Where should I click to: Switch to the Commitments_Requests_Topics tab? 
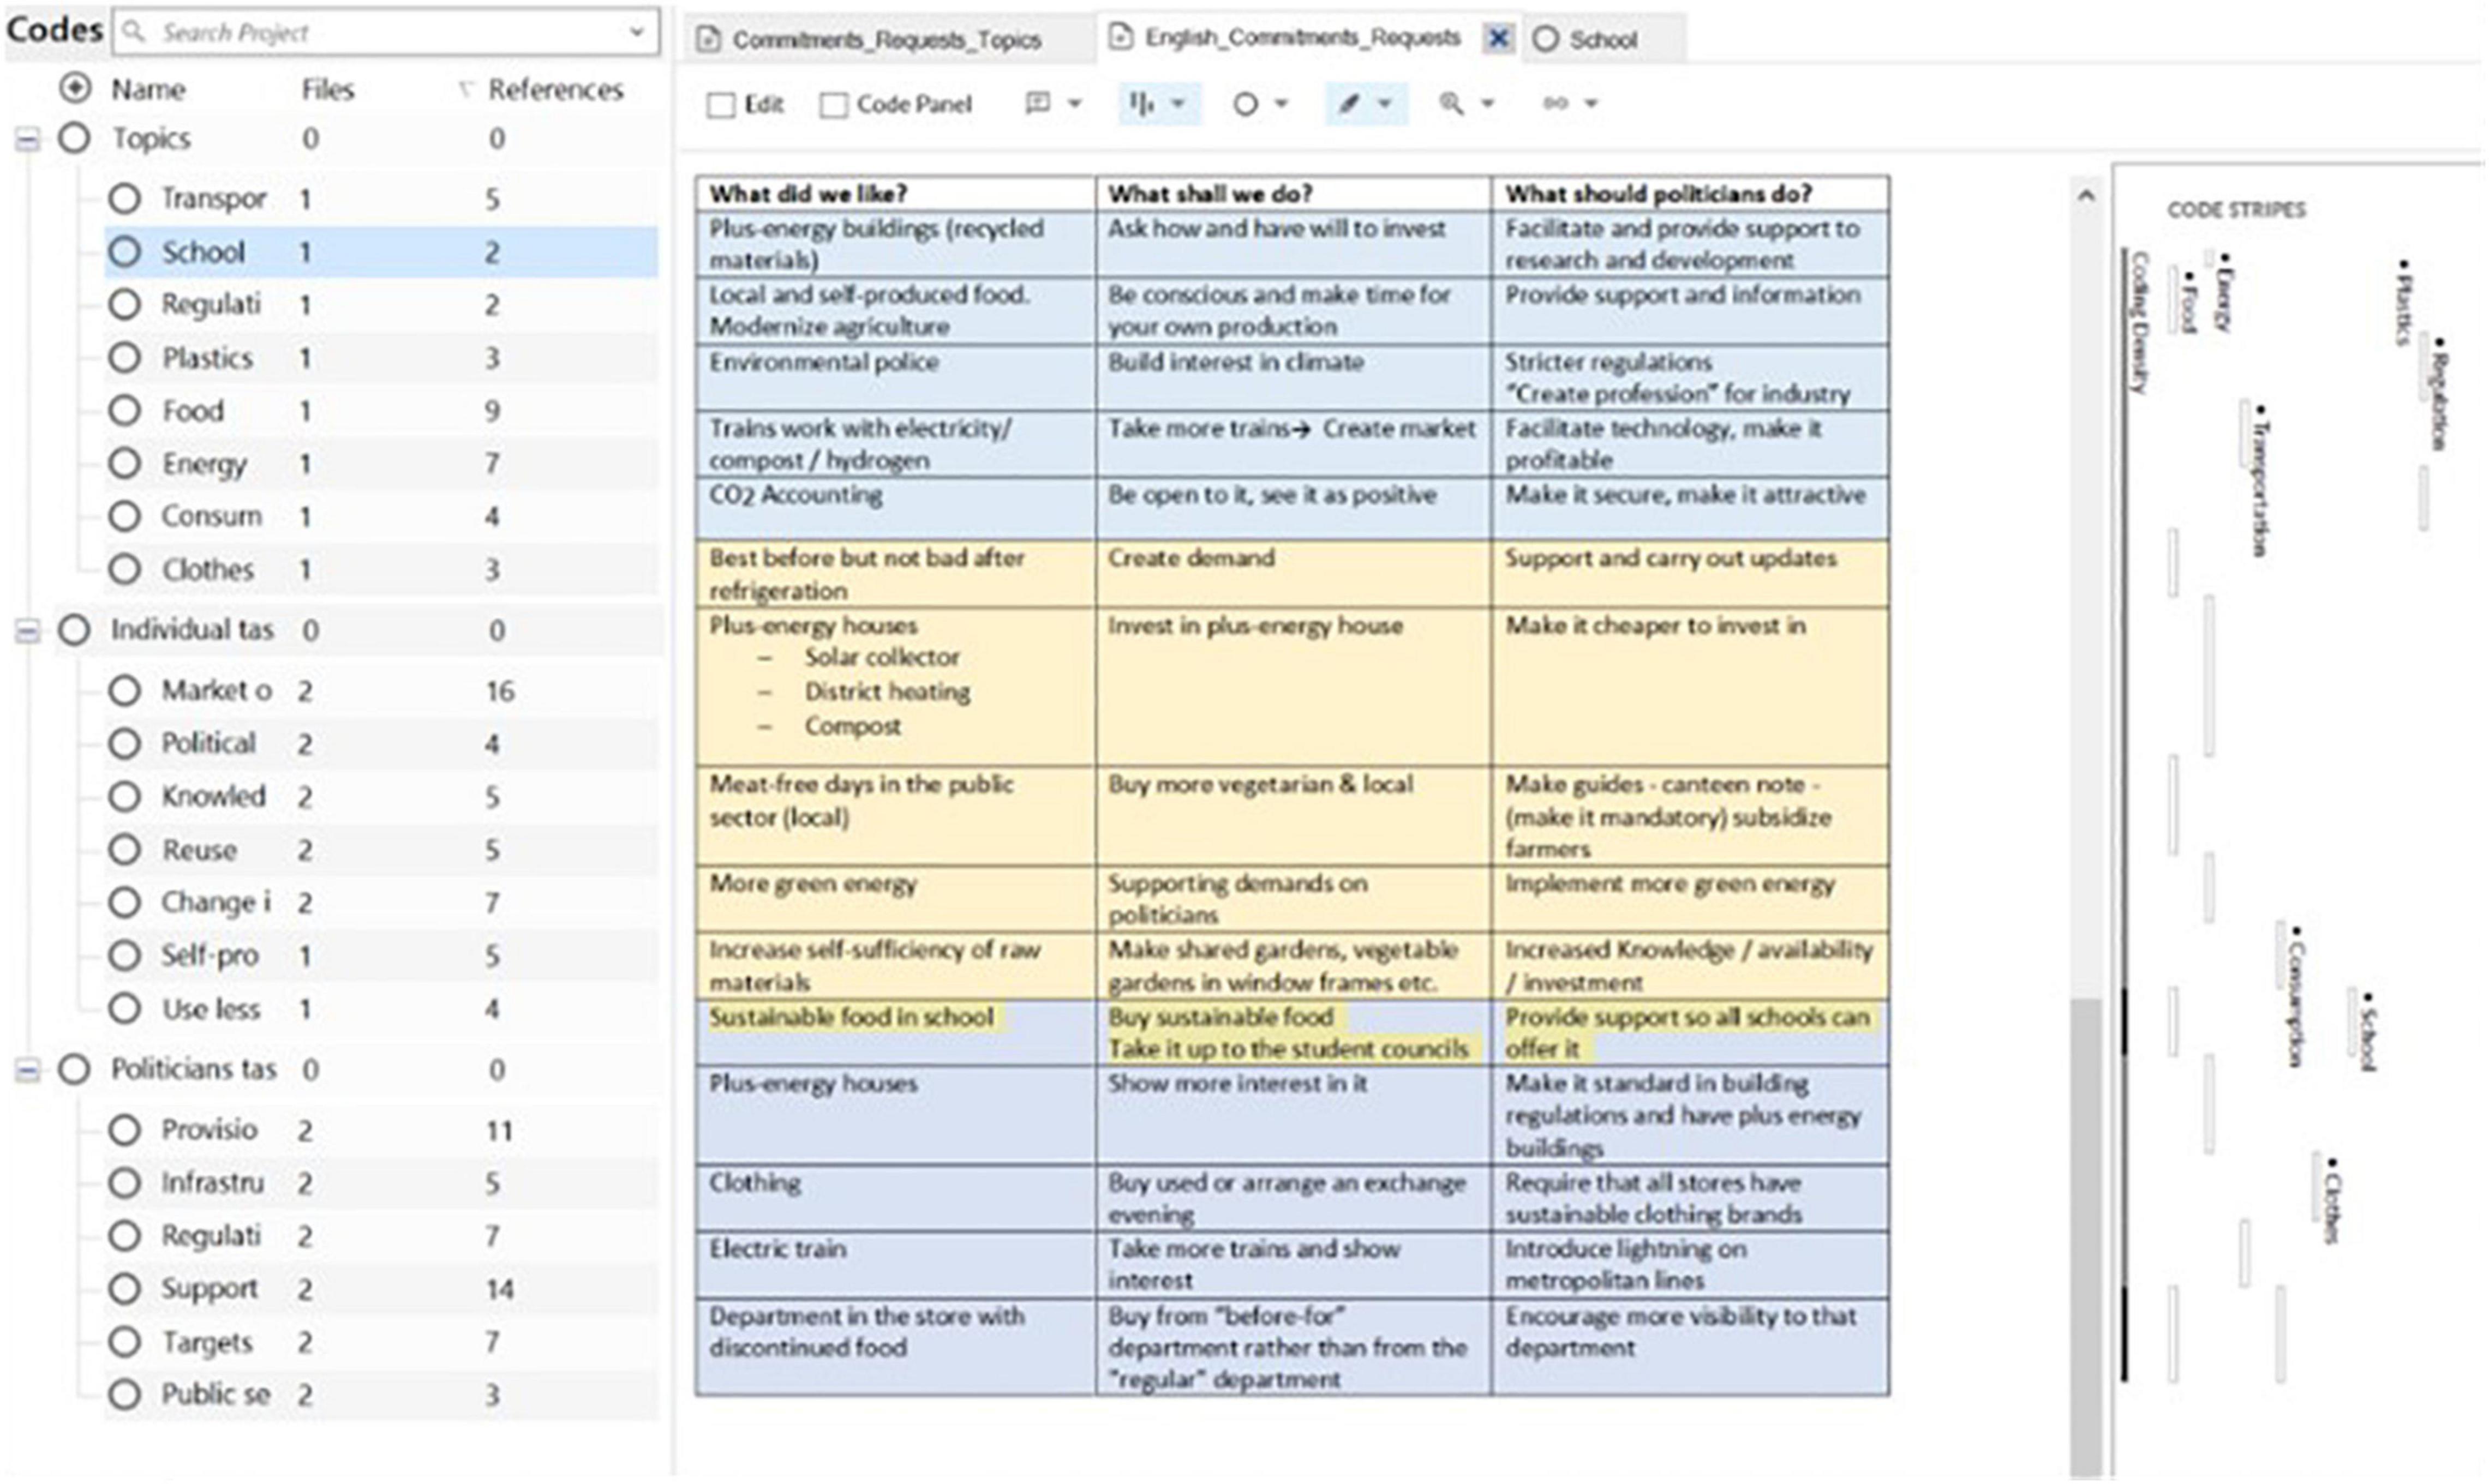(887, 39)
